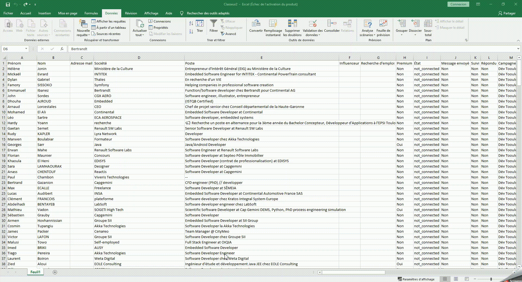Click the Dissocier icon
The image size is (522, 282).
coord(415,24)
